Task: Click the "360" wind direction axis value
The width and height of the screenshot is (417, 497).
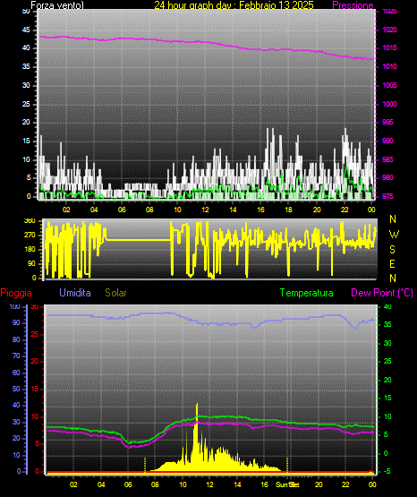Action: [30, 221]
